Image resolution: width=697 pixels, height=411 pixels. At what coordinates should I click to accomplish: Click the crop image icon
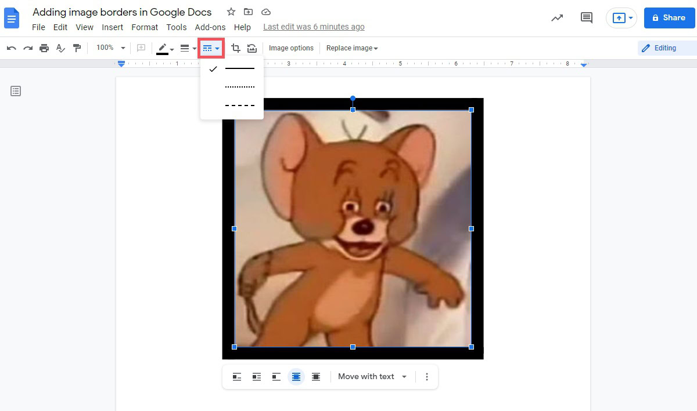(236, 48)
